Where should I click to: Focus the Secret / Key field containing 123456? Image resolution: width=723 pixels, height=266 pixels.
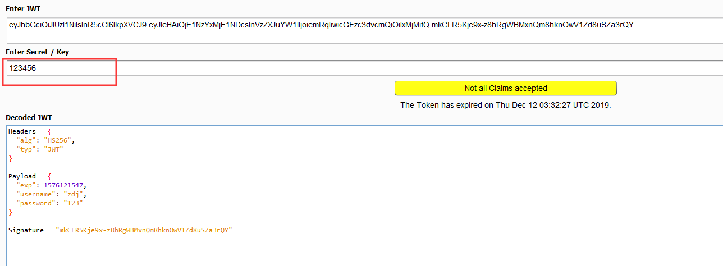pos(365,68)
